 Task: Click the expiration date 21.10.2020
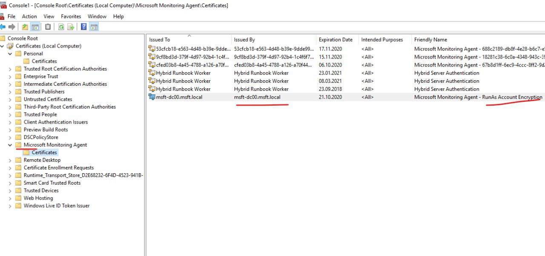point(330,97)
